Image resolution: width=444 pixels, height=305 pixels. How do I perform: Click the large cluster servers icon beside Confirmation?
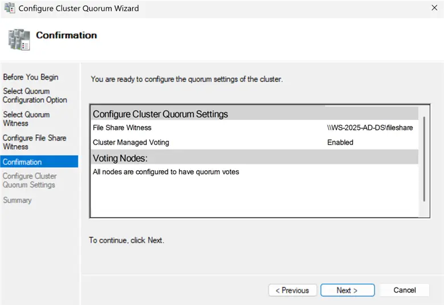pyautogui.click(x=19, y=40)
